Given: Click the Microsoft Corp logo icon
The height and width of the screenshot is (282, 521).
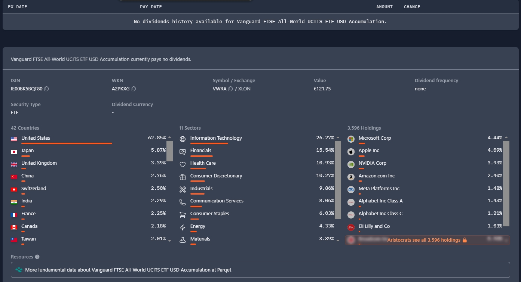Looking at the screenshot, I should [x=351, y=139].
